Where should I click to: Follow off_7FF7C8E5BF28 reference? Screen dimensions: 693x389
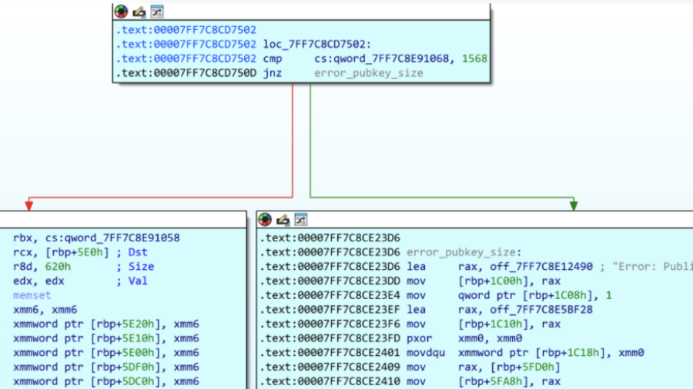pos(541,310)
